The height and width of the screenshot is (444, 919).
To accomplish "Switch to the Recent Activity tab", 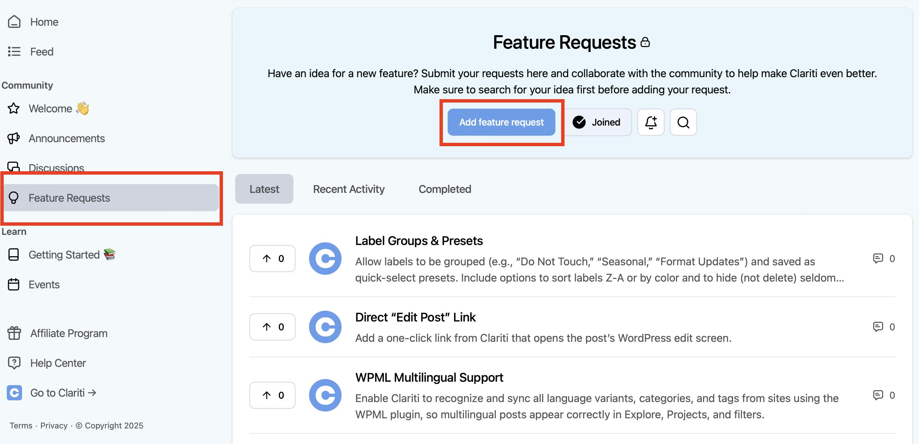I will pos(349,189).
